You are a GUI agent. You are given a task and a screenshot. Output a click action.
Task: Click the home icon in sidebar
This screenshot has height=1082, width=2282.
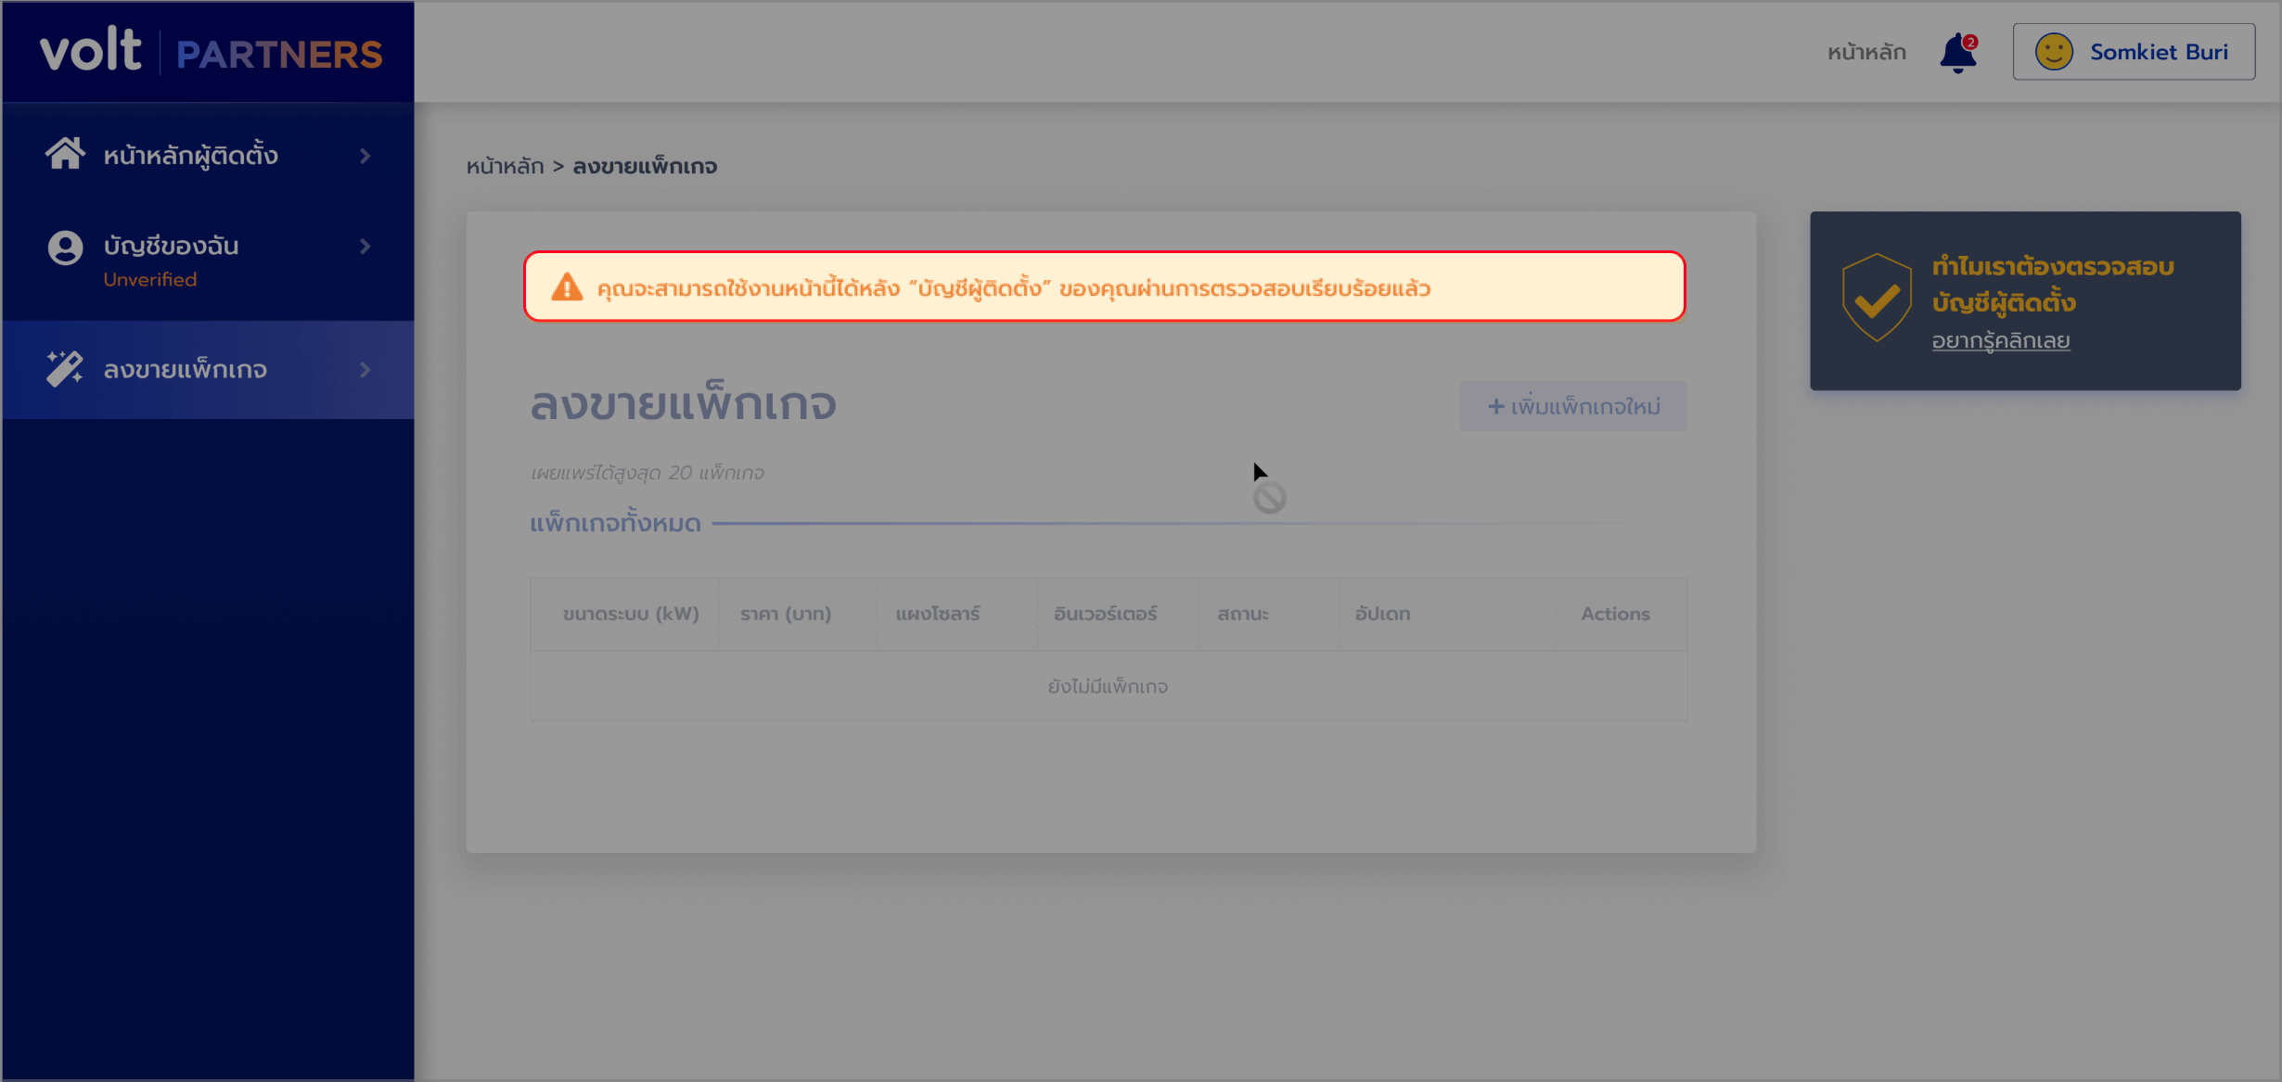coord(65,154)
